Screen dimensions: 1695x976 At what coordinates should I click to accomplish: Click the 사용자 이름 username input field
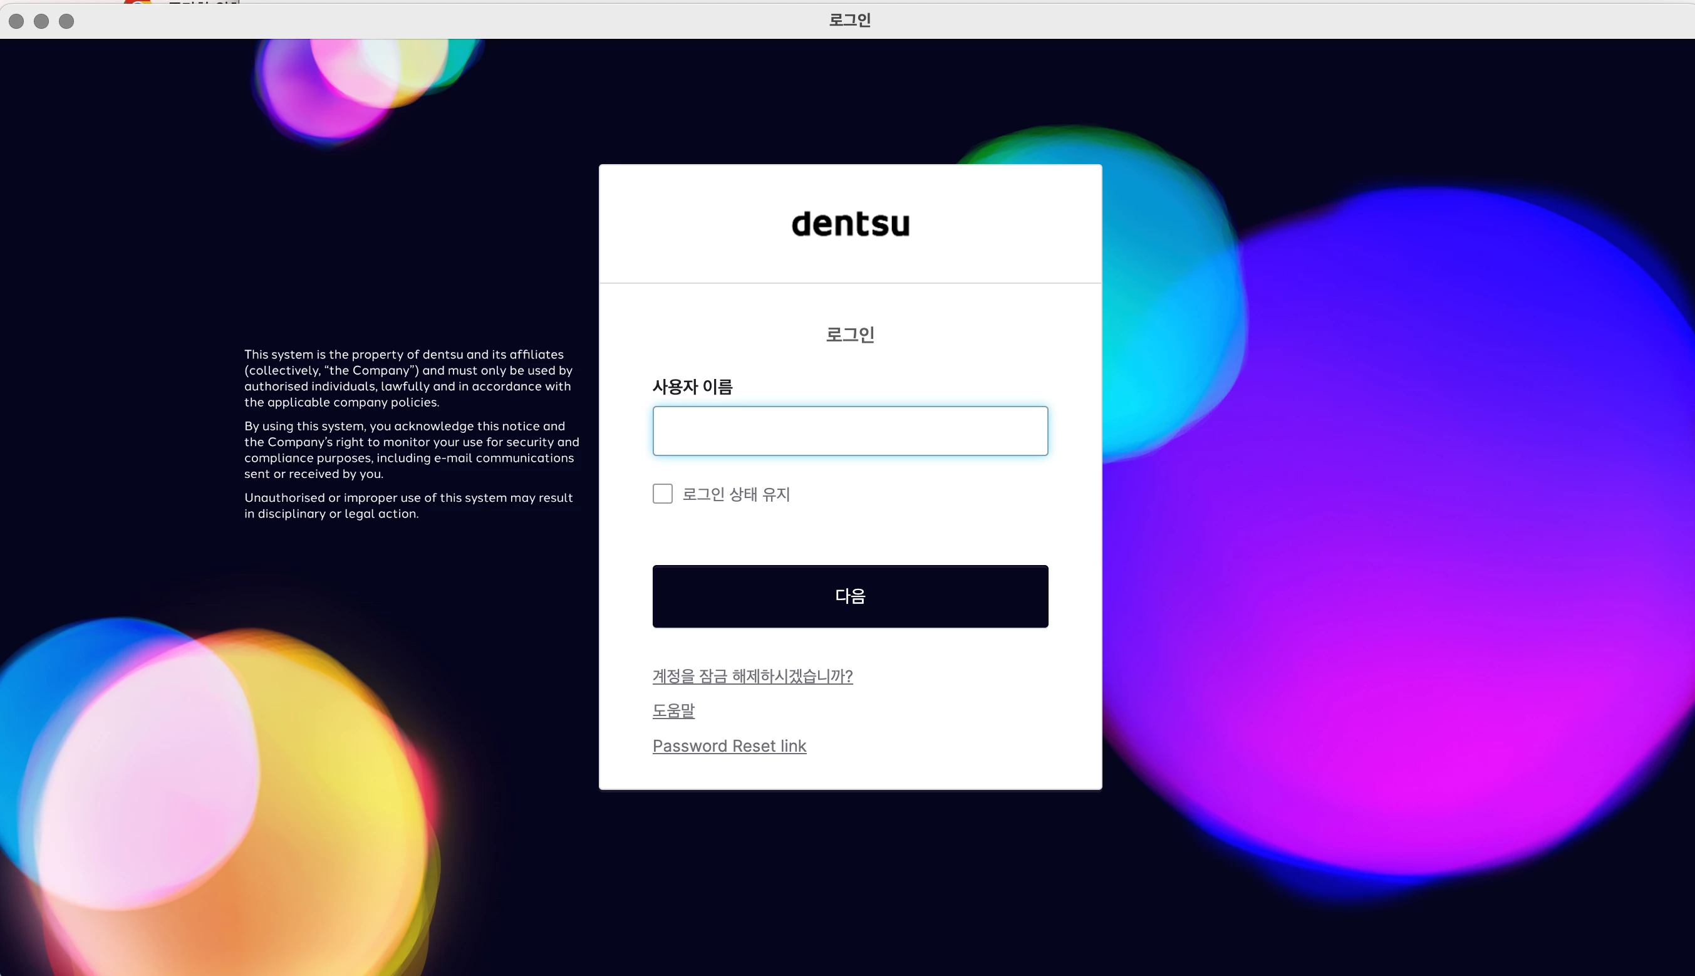point(850,431)
